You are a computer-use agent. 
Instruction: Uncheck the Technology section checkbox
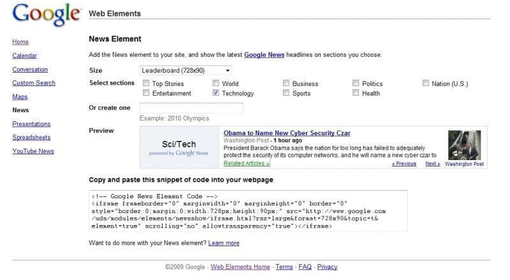pos(216,93)
